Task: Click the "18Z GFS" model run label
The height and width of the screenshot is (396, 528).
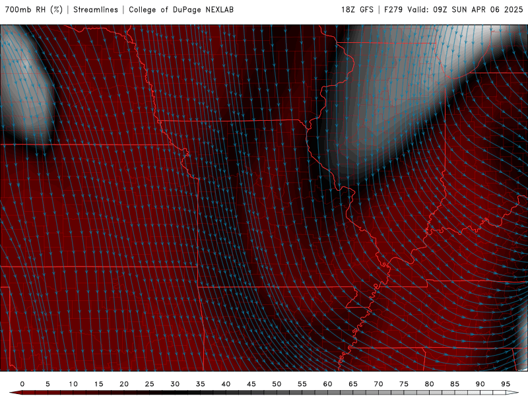Action: pyautogui.click(x=357, y=9)
